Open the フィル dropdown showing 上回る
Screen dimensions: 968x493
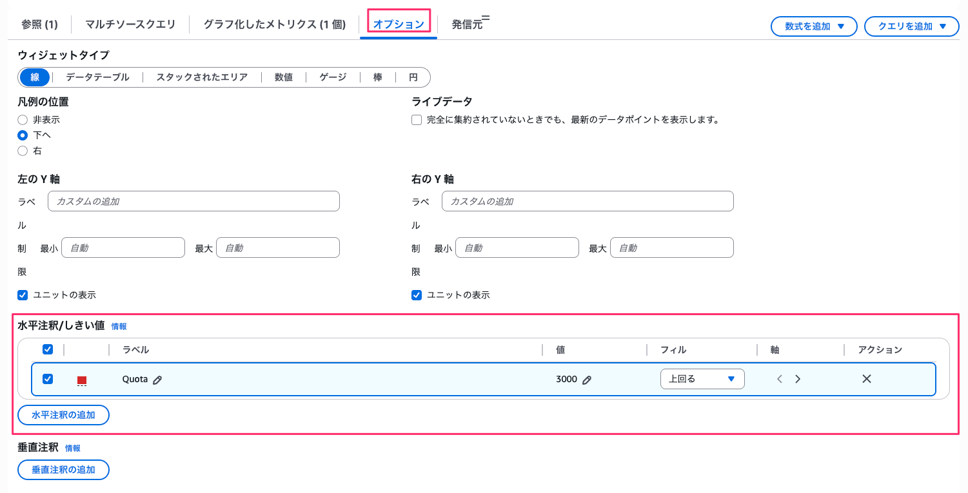[x=702, y=379]
